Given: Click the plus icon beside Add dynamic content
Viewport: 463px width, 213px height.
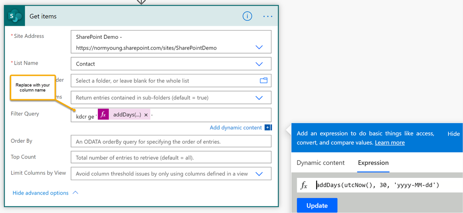Looking at the screenshot, I should [268, 128].
